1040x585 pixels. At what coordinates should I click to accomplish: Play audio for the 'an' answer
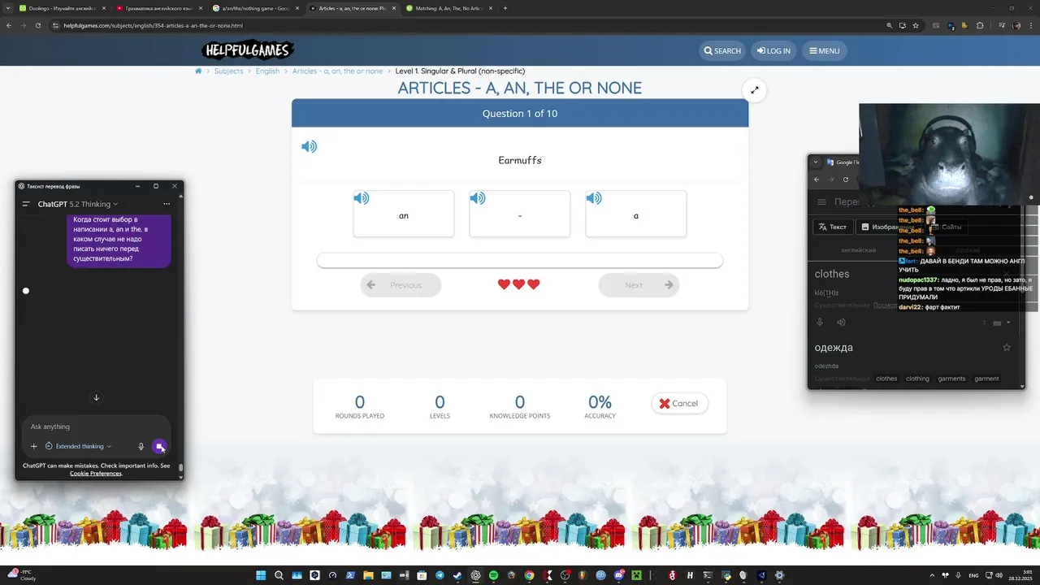click(362, 198)
